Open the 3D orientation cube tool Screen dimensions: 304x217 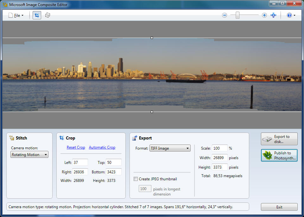[47, 15]
